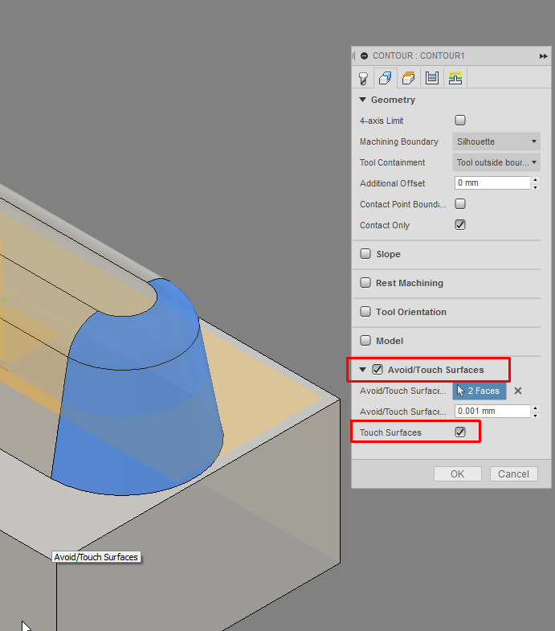Enable the 4-axis Limit checkbox

click(460, 121)
